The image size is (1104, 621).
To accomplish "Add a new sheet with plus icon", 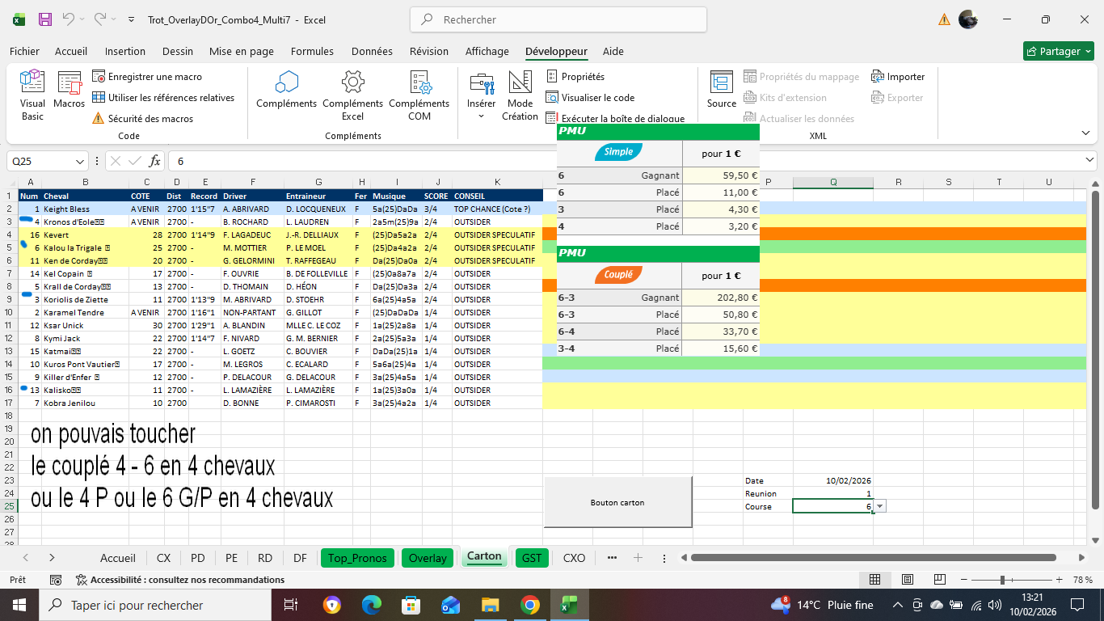I will [638, 558].
